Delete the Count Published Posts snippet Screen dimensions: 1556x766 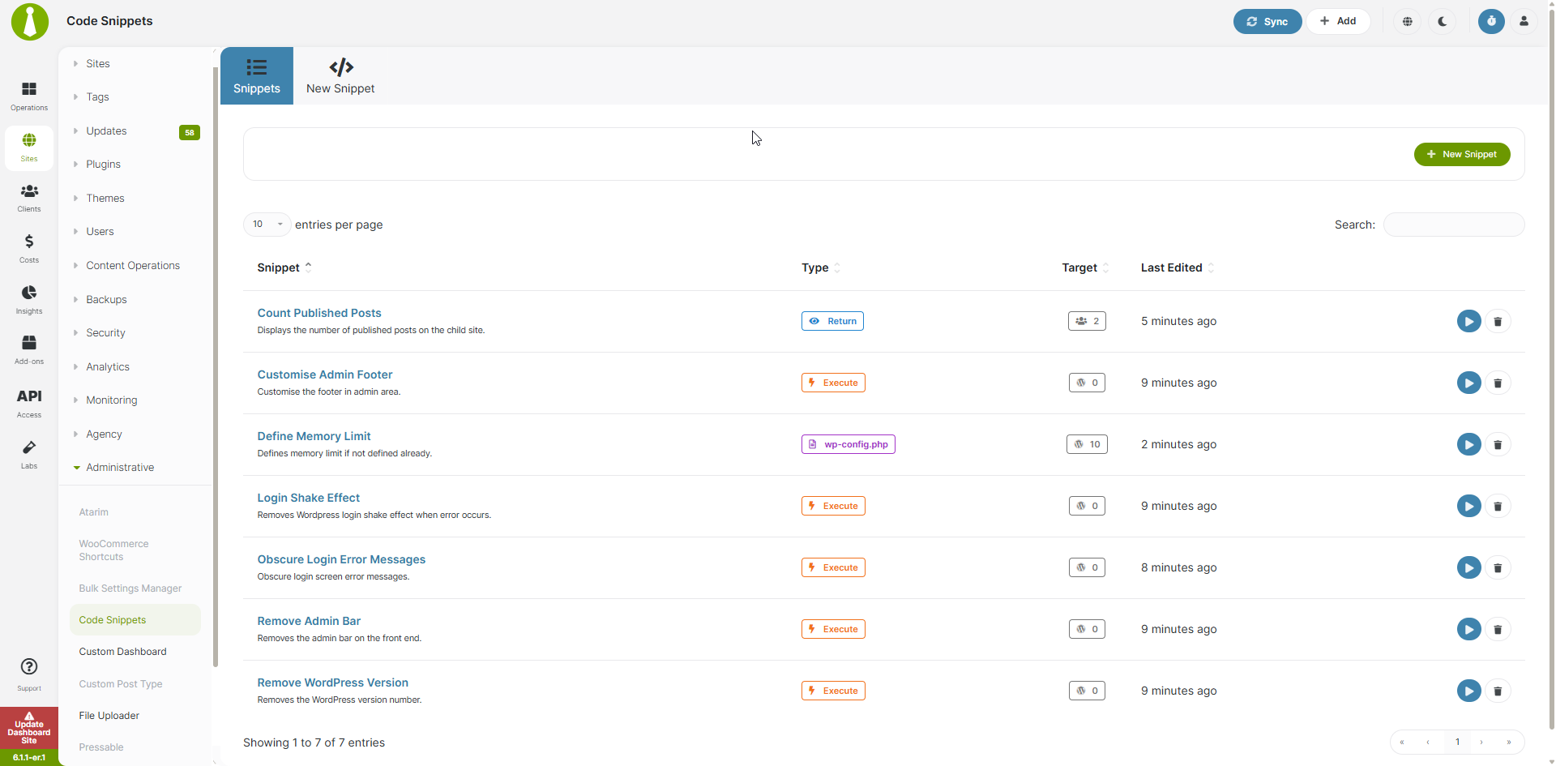pyautogui.click(x=1498, y=322)
